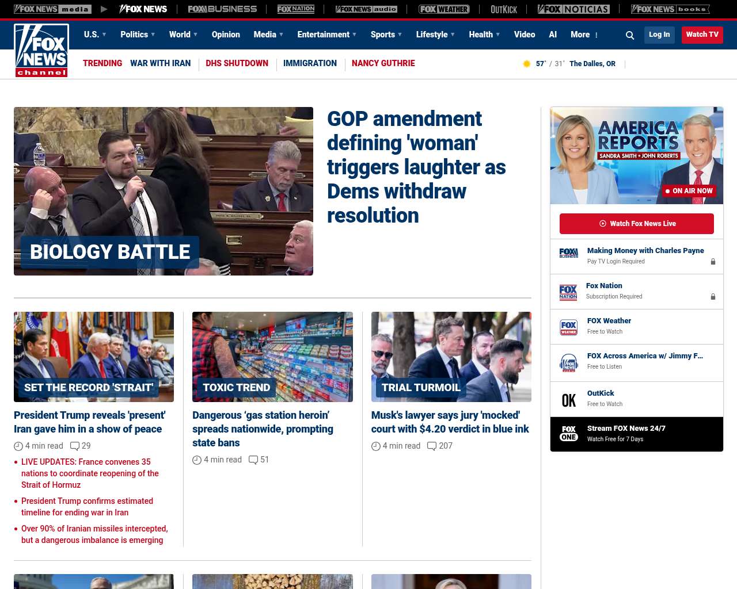This screenshot has height=589, width=737.
Task: Click the TOXIC TREND article thumbnail
Action: 272,357
